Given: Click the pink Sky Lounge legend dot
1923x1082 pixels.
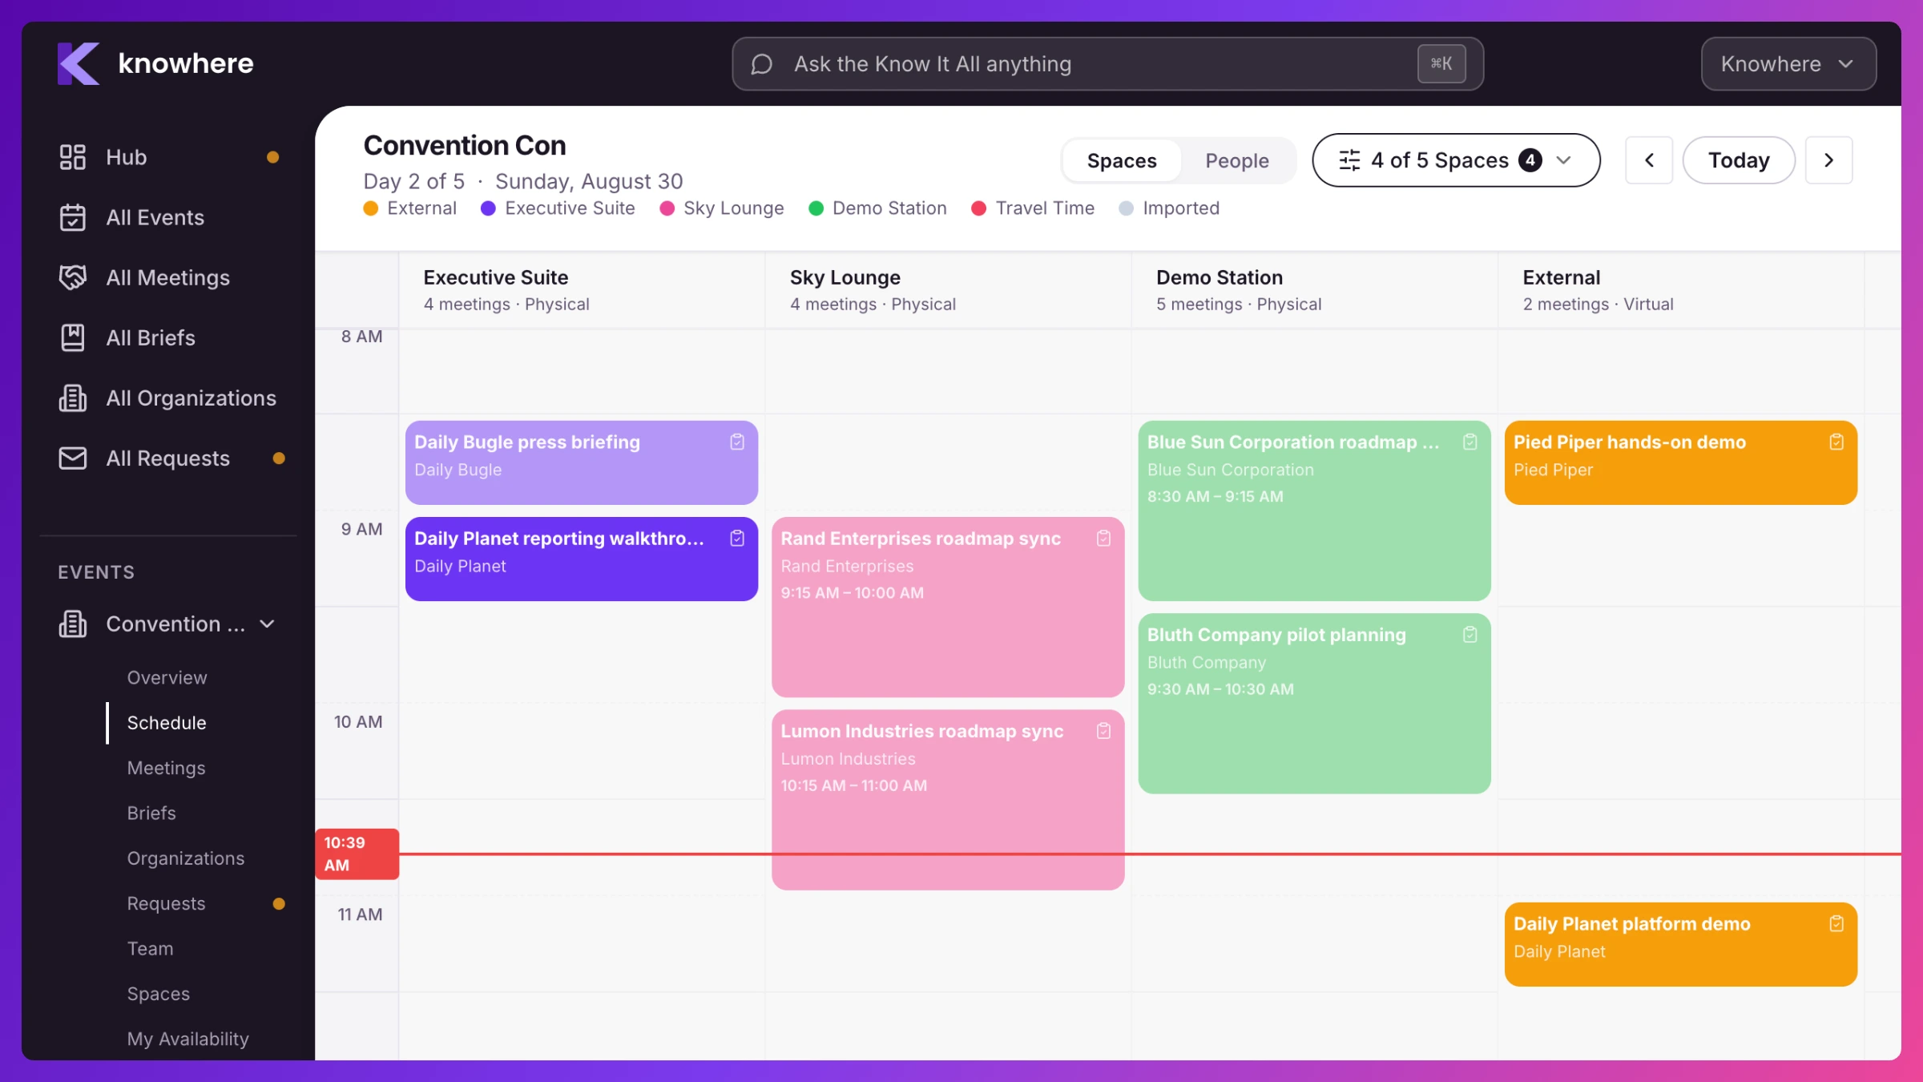Looking at the screenshot, I should (x=667, y=208).
